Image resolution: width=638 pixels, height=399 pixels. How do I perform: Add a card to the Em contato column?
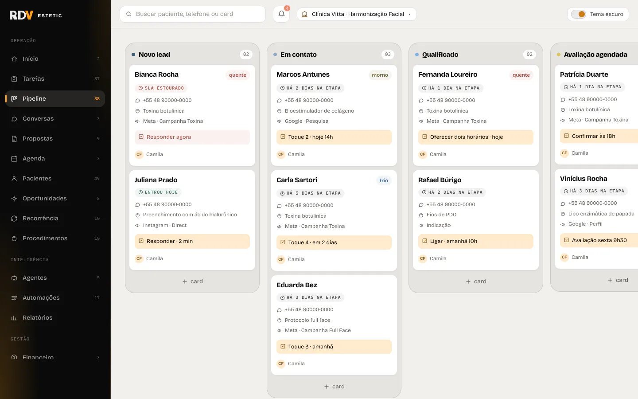(x=334, y=387)
